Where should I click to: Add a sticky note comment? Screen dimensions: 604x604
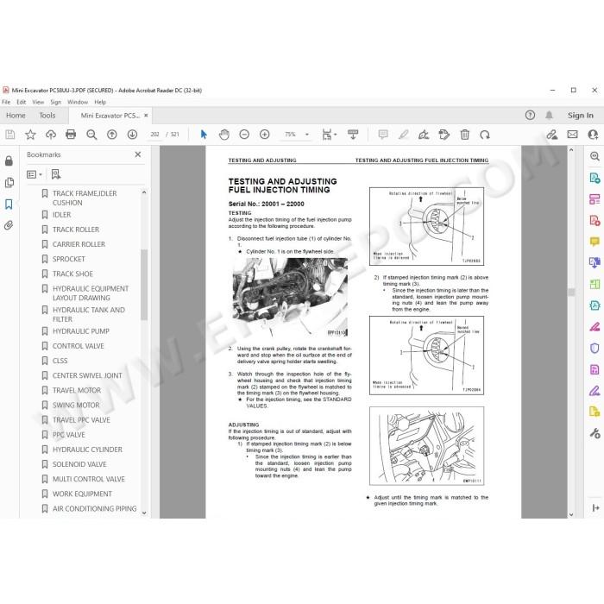click(x=383, y=135)
